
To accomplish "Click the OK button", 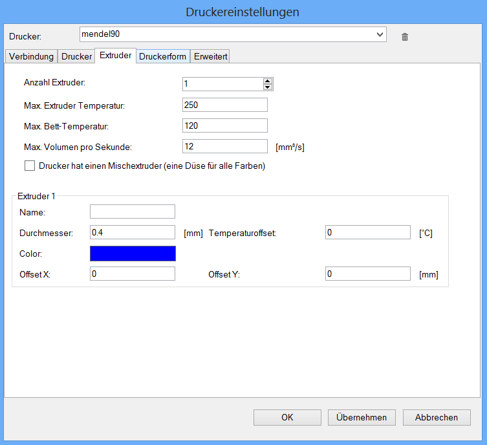I will point(287,417).
